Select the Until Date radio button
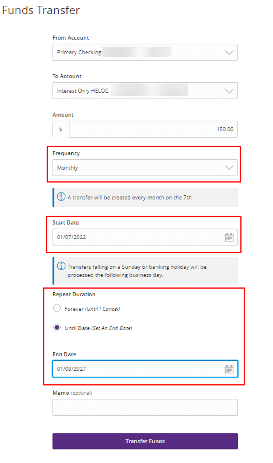This screenshot has height=463, width=273. [x=57, y=328]
